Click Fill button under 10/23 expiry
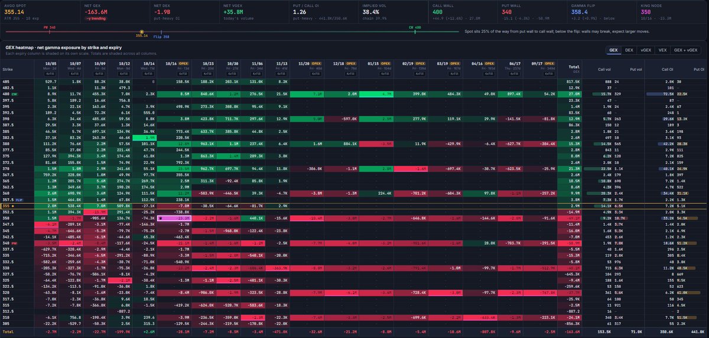Image resolution: width=709 pixels, height=338 pixels. coord(207,73)
